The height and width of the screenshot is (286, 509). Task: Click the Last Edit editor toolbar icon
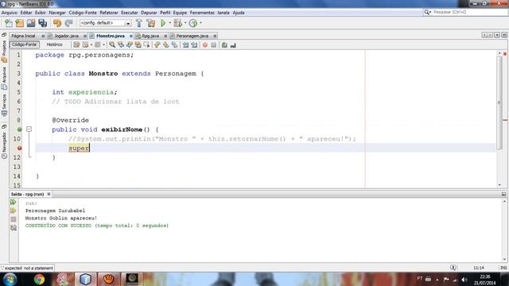point(76,44)
